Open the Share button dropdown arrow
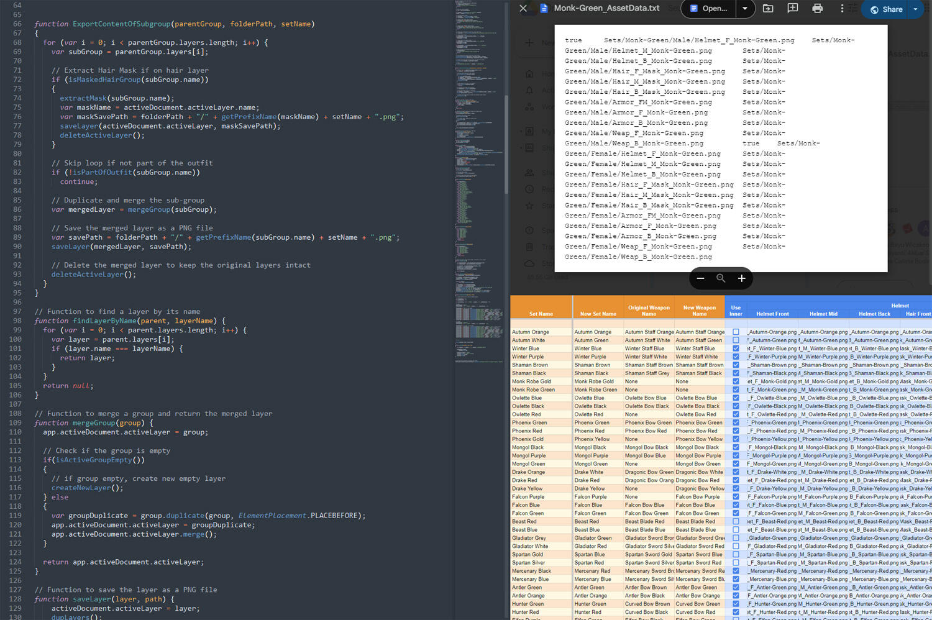 (915, 9)
